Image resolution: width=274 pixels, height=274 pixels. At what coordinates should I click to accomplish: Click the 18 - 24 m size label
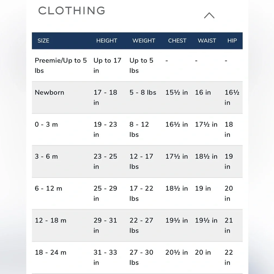(x=50, y=252)
